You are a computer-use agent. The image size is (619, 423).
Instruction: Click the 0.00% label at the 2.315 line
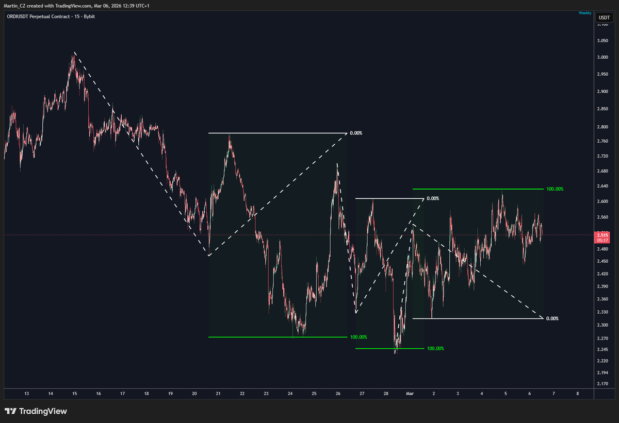[x=552, y=318]
